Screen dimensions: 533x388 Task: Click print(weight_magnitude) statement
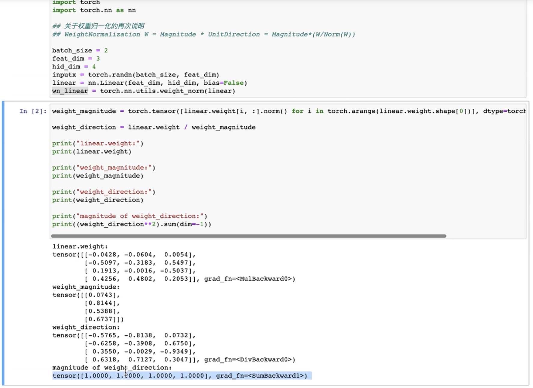click(x=98, y=176)
